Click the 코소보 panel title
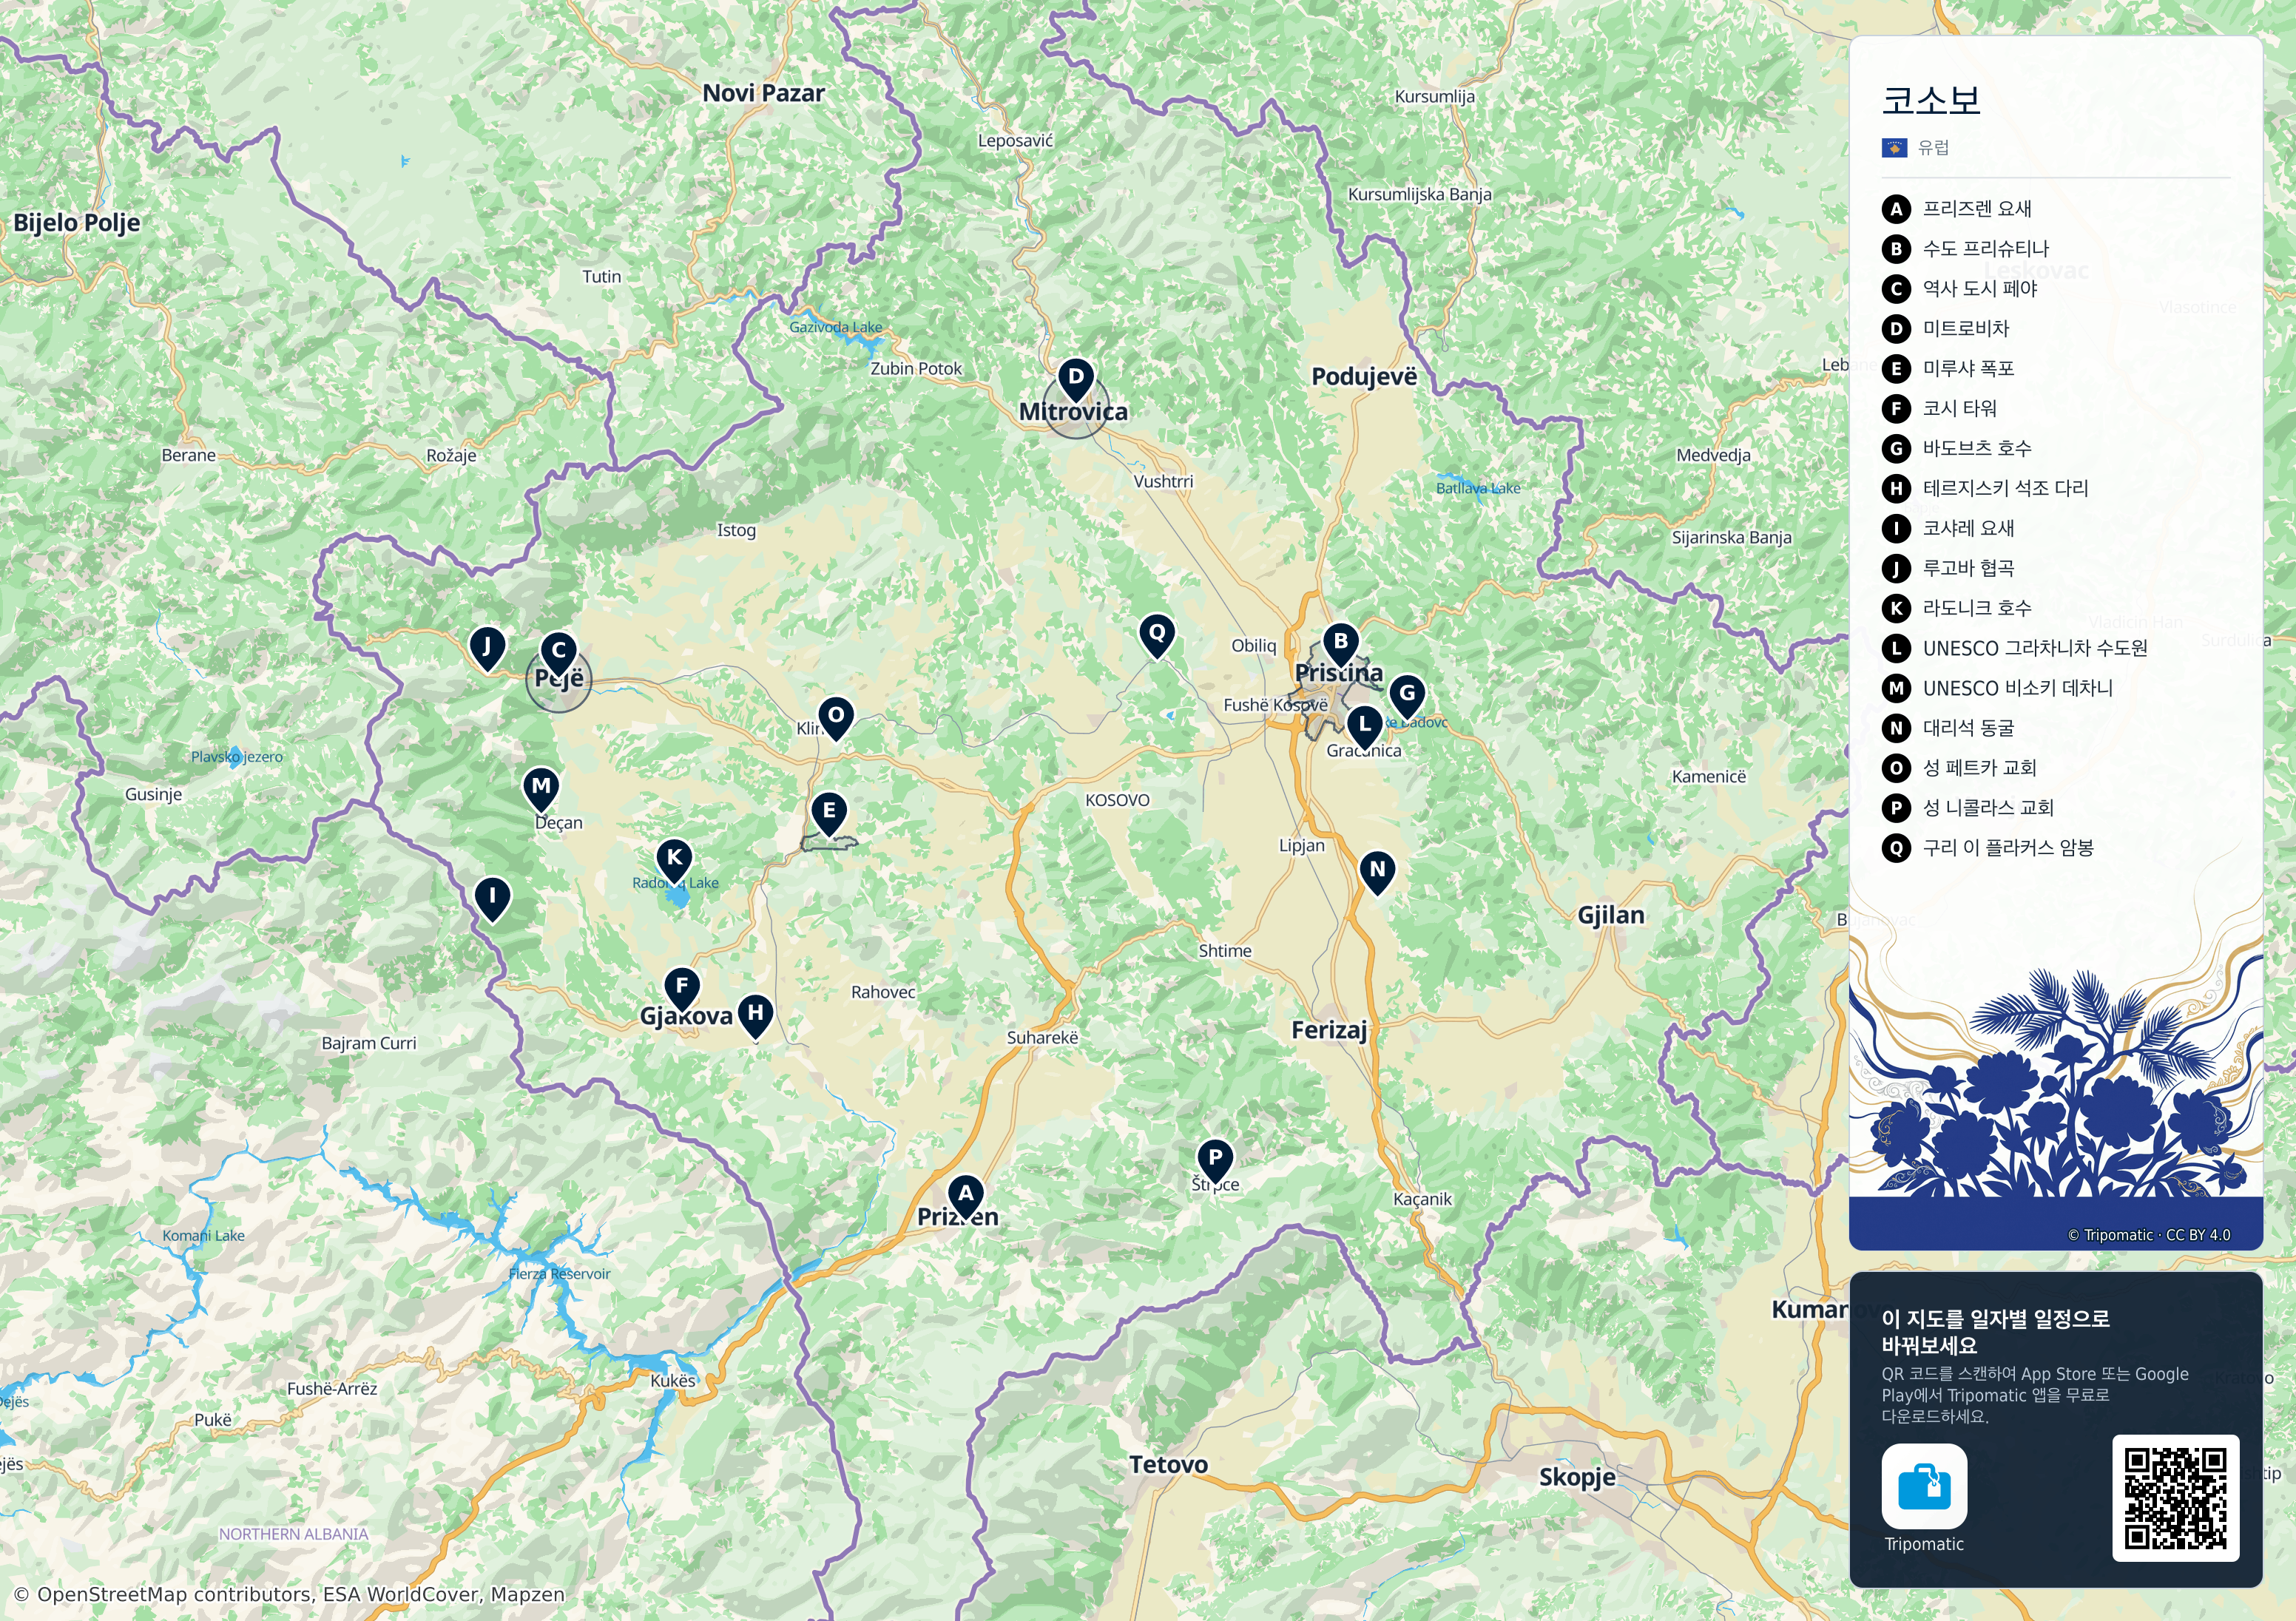 pos(1931,100)
